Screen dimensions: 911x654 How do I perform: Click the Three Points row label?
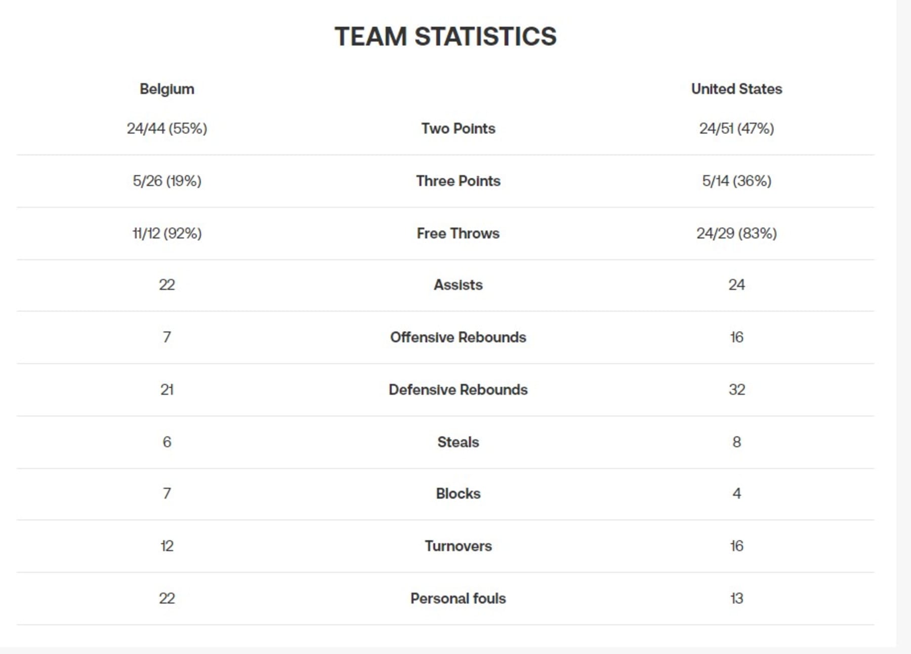coord(458,181)
